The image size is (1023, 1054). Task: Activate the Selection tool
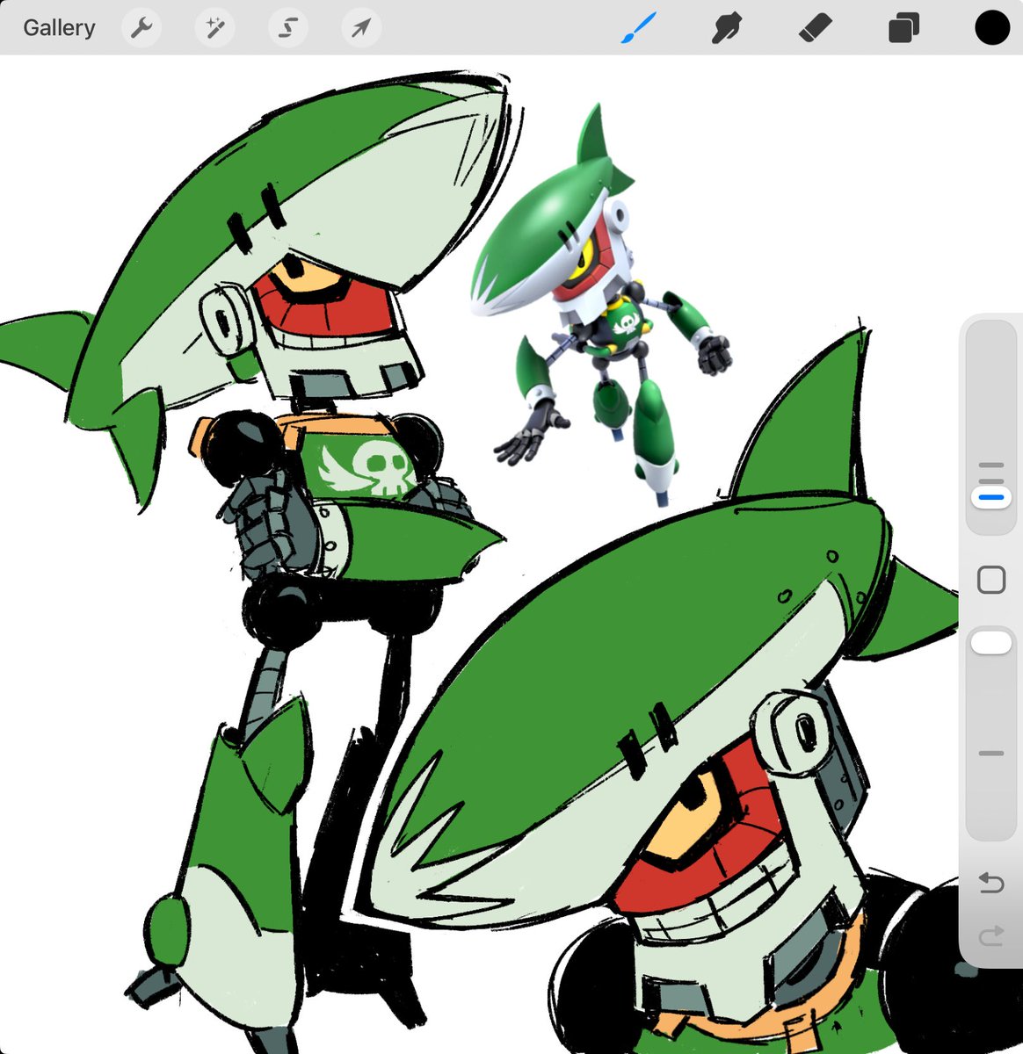point(288,28)
